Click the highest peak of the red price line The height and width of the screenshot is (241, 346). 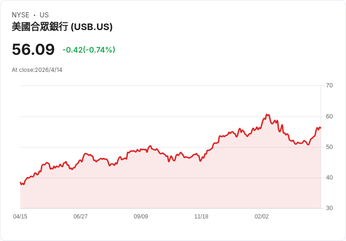click(267, 114)
